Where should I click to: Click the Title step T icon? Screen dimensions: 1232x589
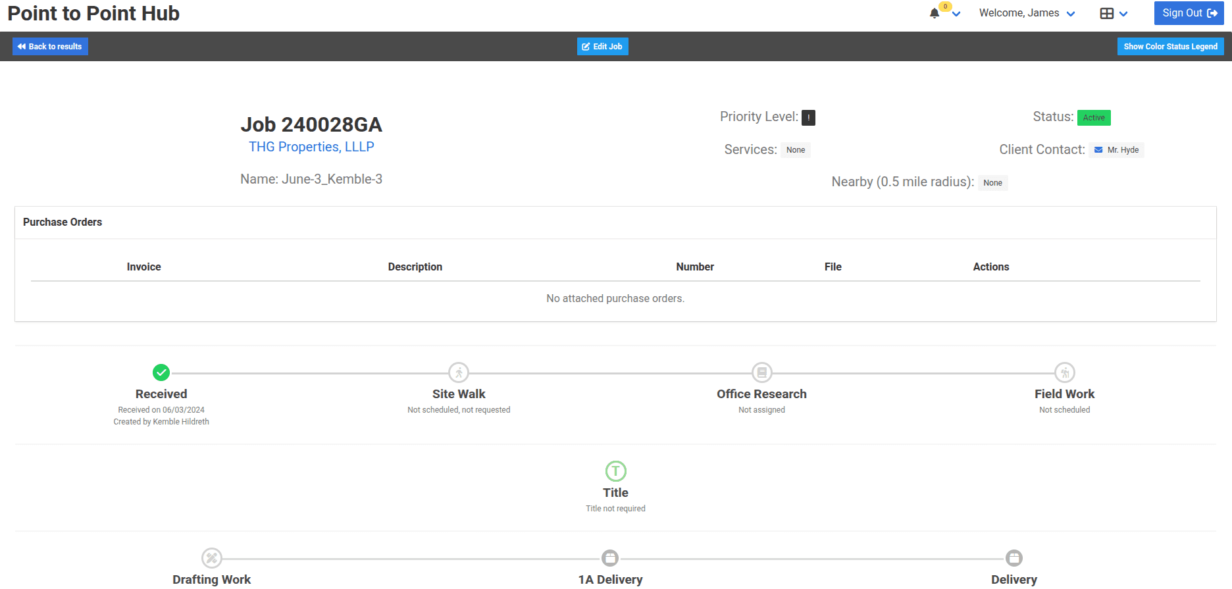[x=615, y=471]
